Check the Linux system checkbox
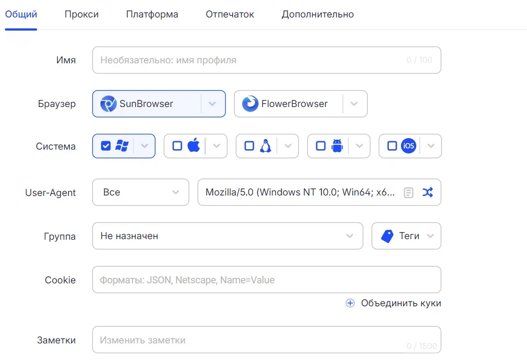The width and height of the screenshot is (527, 362). point(249,146)
